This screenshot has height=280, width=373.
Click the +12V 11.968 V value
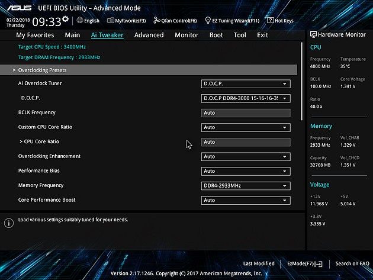coord(319,204)
